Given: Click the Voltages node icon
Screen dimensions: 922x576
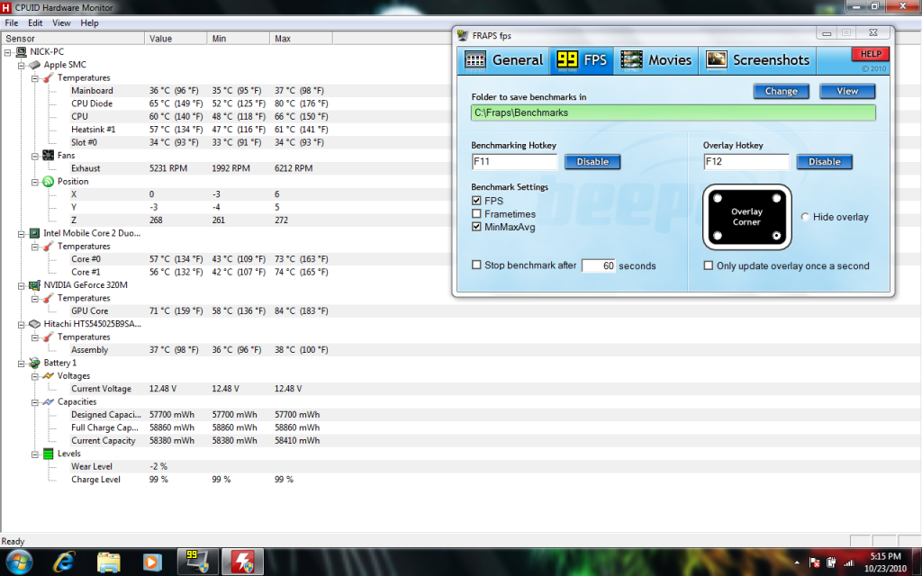Looking at the screenshot, I should point(49,375).
